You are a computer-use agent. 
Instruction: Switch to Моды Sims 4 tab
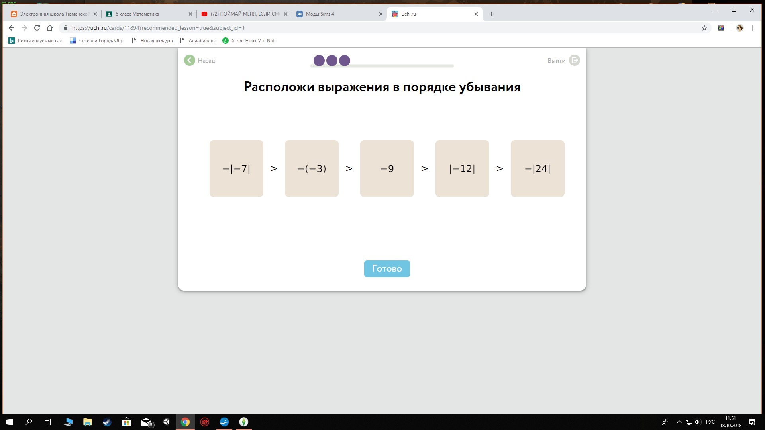[x=320, y=14]
